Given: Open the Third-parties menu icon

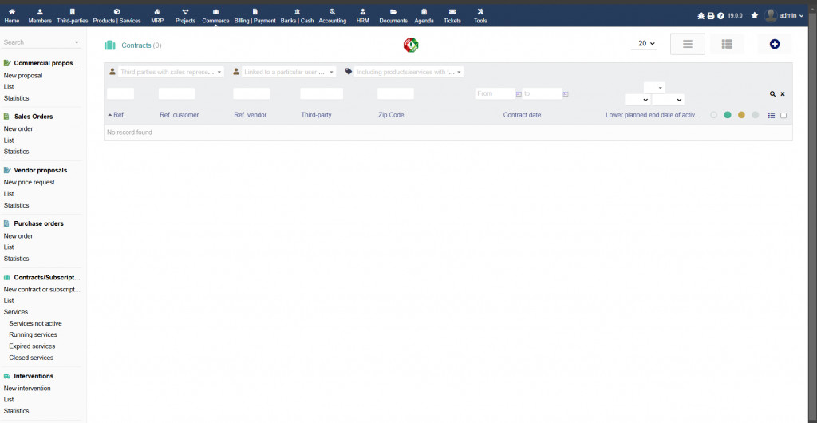Looking at the screenshot, I should click(x=73, y=11).
